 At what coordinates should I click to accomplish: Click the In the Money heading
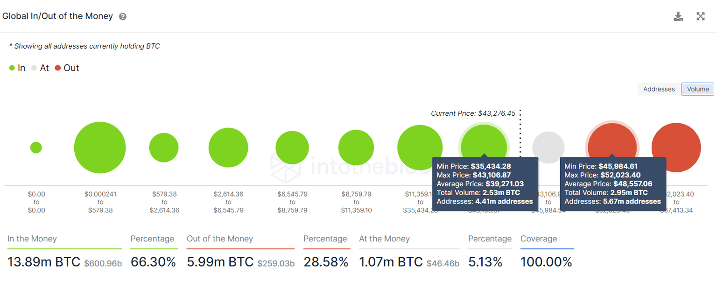click(x=32, y=239)
